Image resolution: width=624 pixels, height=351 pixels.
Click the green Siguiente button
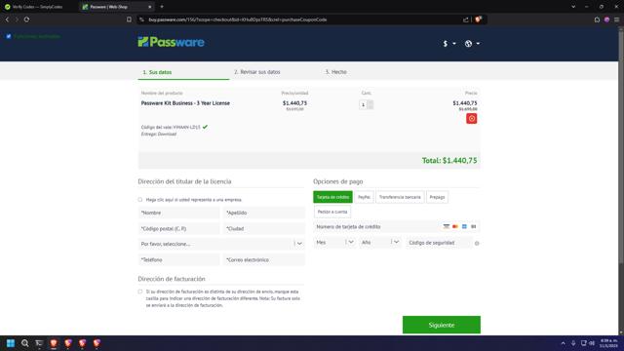442,325
